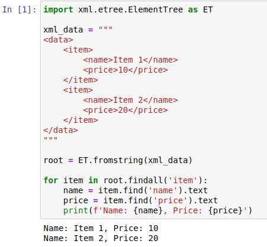
Task: Click the for item in root.findall line
Action: (126, 180)
